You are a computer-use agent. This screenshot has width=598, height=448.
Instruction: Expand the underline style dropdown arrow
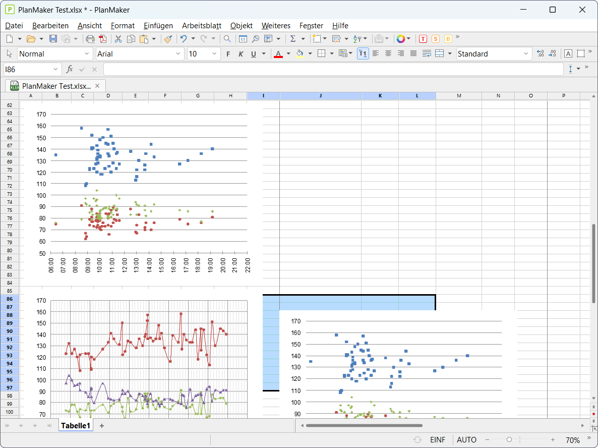pyautogui.click(x=264, y=54)
